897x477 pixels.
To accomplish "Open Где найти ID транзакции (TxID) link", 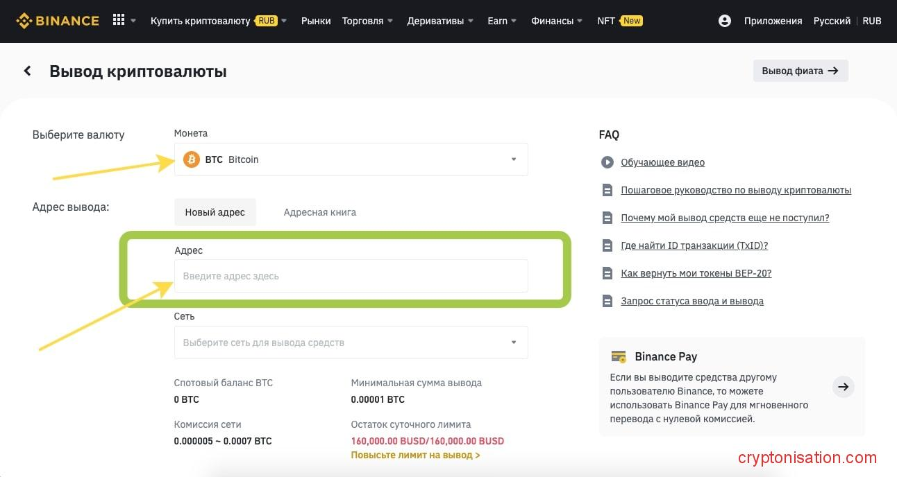I will coord(694,245).
